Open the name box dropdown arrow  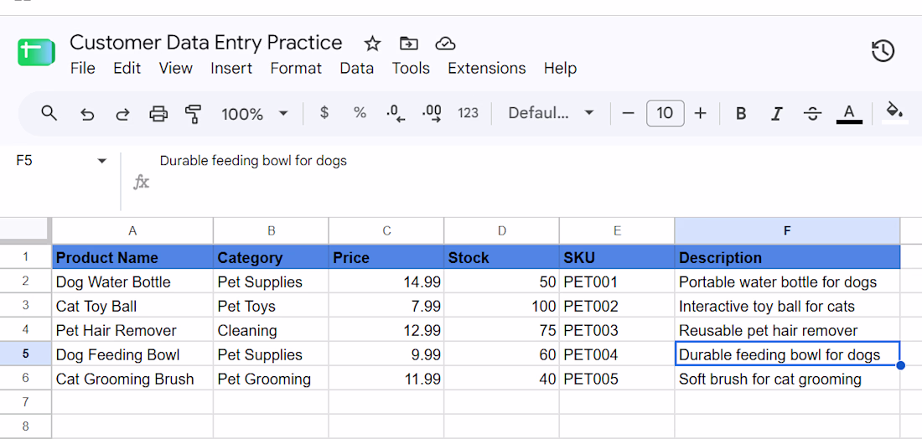coord(101,161)
